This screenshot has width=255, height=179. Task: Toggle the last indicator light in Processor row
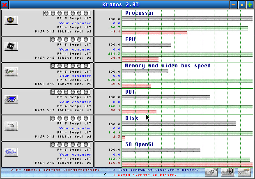pos(86,13)
